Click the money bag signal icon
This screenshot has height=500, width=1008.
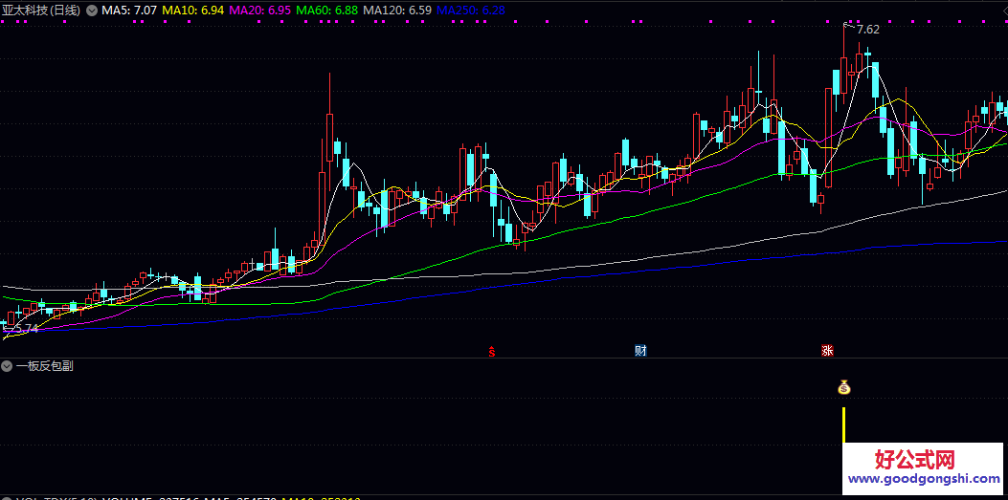point(843,387)
